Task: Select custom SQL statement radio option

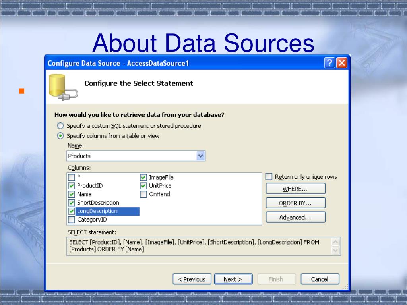Action: pyautogui.click(x=60, y=126)
